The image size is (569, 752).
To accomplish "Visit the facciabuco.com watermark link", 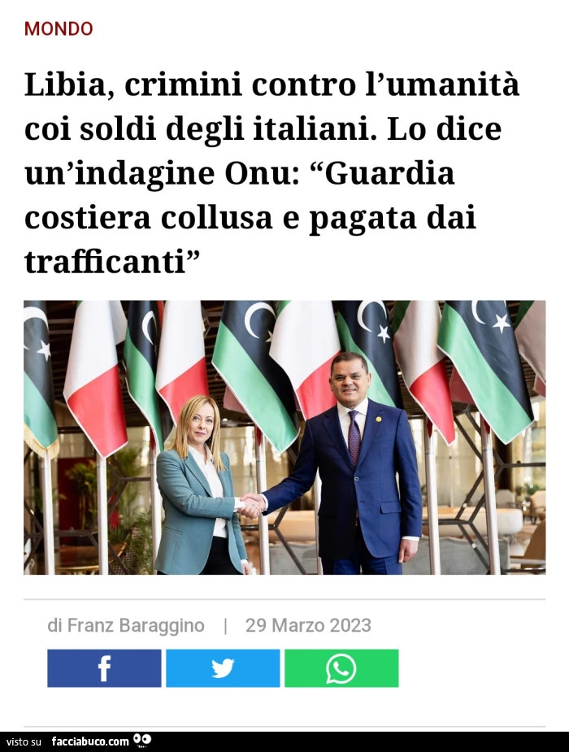I will [90, 741].
